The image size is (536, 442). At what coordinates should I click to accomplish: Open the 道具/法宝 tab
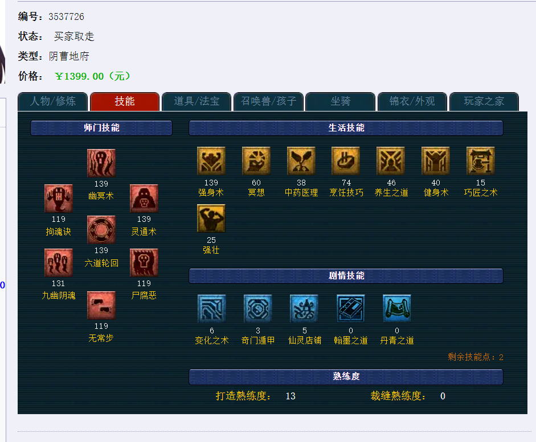pos(197,101)
